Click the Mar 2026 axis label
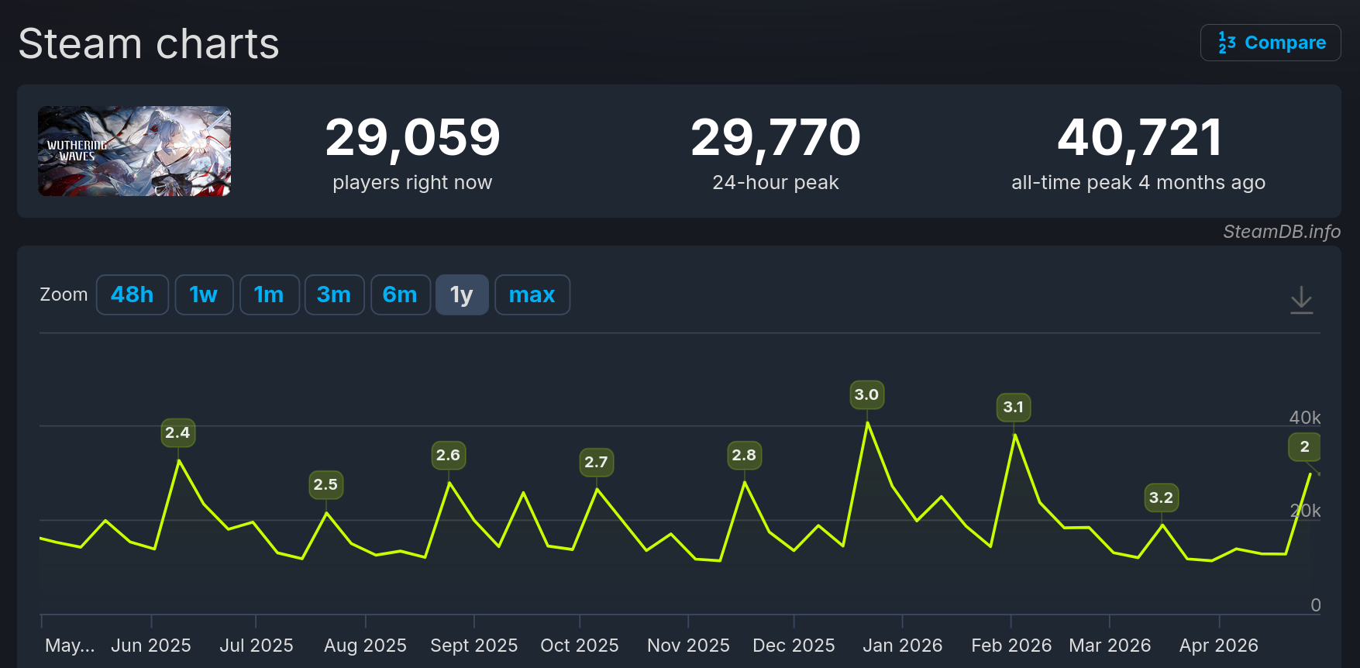 [1110, 646]
